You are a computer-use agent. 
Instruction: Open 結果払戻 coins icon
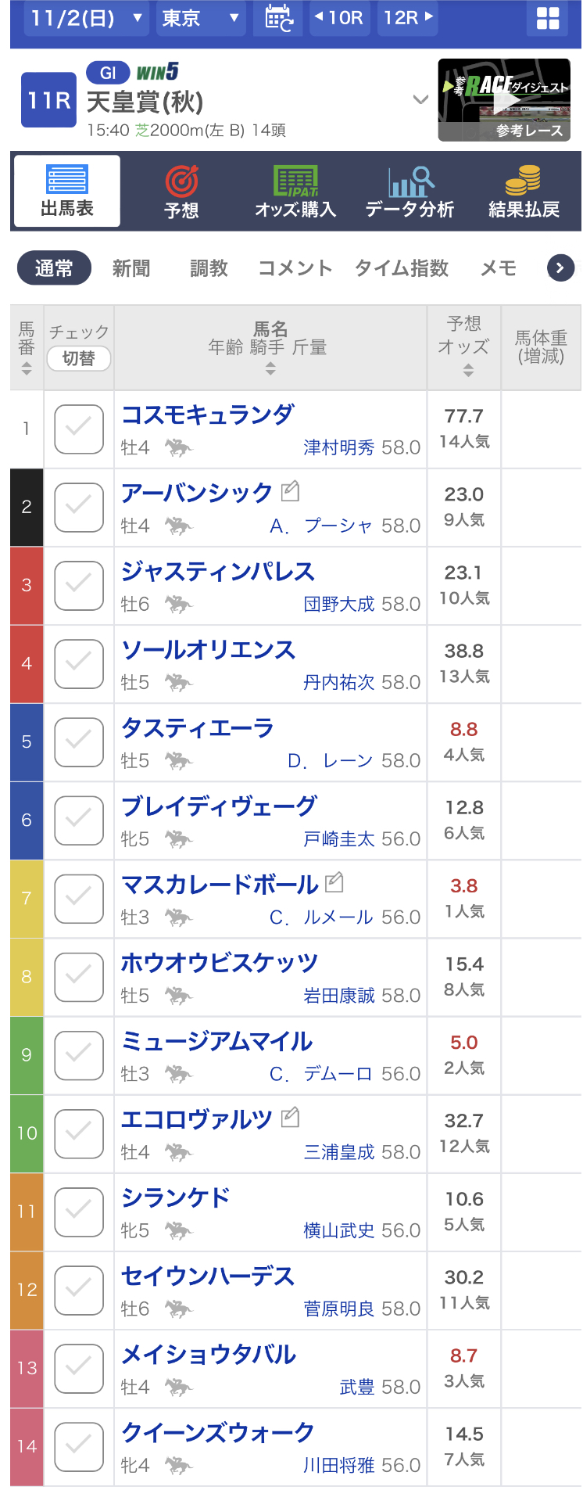coord(524,181)
